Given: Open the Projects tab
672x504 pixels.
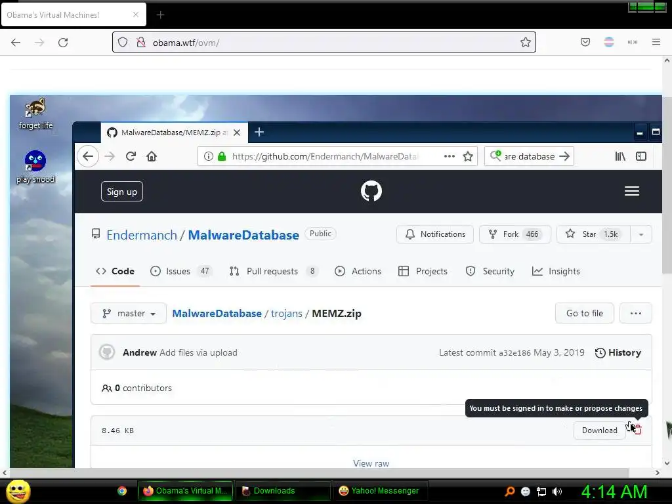Looking at the screenshot, I should 423,271.
